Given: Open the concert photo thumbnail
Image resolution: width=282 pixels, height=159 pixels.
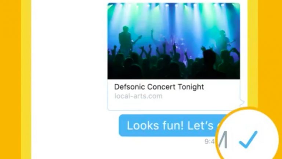Looking at the screenshot, I should (174, 41).
